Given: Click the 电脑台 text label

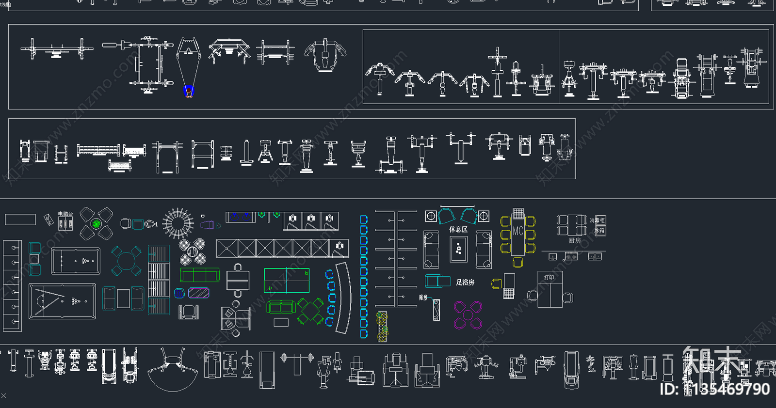Looking at the screenshot, I should [x=65, y=214].
